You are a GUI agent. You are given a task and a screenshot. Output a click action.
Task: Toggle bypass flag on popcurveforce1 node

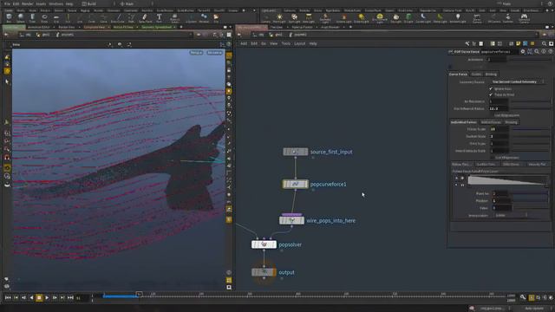click(x=284, y=185)
